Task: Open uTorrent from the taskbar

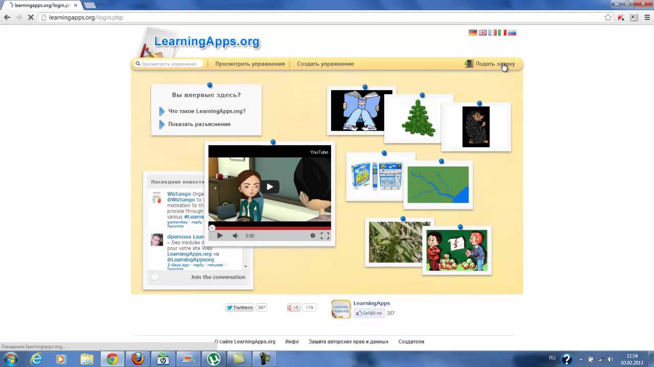Action: click(214, 359)
